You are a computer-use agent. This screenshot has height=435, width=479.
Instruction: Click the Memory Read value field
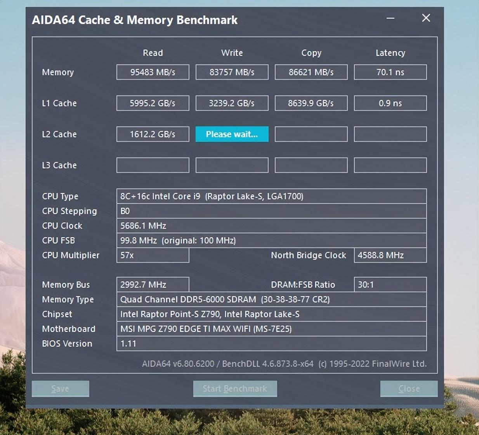(x=153, y=72)
